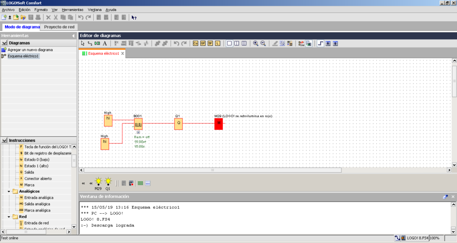Viewport: 457px width, 243px height.
Task: Click the zoom out magnifier
Action: click(x=263, y=43)
